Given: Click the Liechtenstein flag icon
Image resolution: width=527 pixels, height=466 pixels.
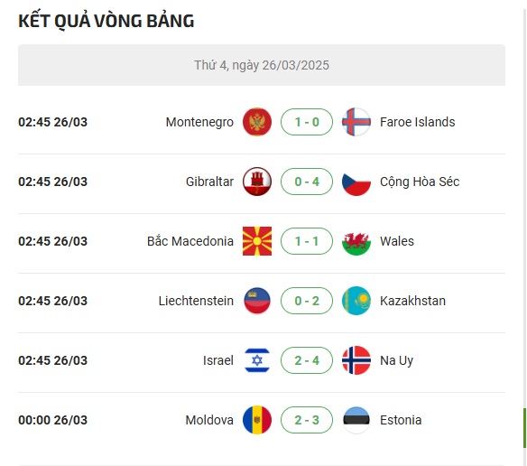Looking at the screenshot, I should 257,301.
